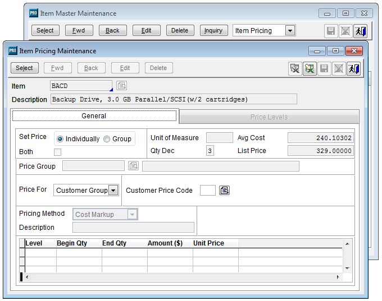The image size is (382, 301).
Task: Click the Price Group code field
Action: point(93,166)
